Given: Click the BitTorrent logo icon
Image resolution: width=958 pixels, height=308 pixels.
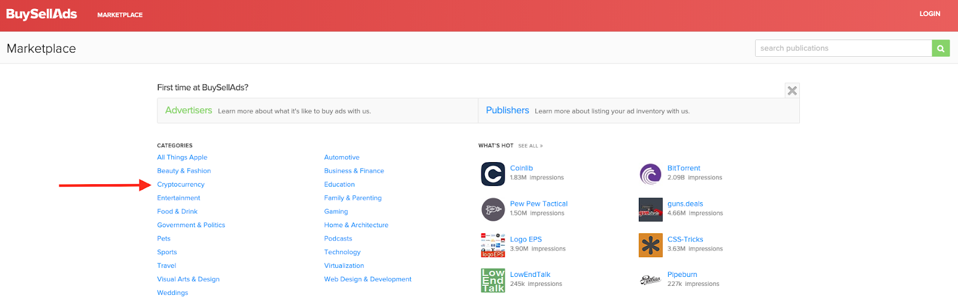Looking at the screenshot, I should 650,174.
